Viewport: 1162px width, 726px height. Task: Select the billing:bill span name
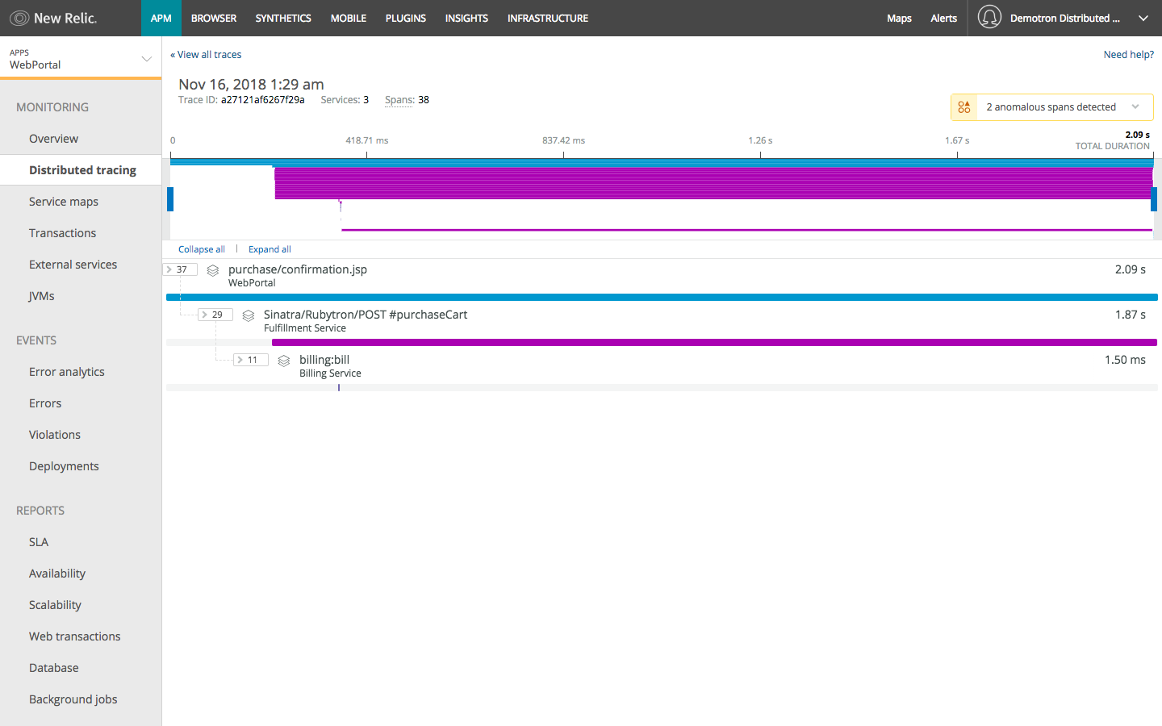tap(324, 360)
